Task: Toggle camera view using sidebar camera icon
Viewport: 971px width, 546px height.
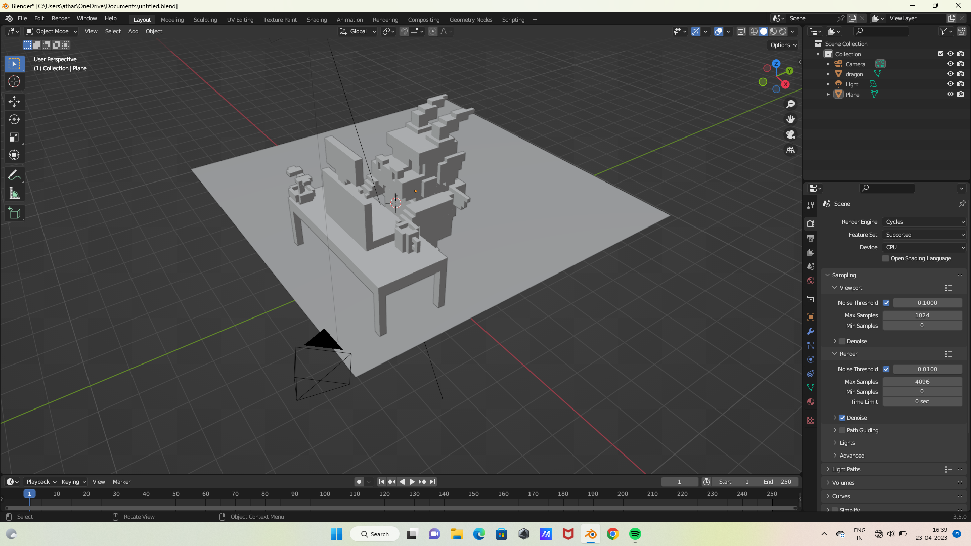Action: click(x=790, y=134)
